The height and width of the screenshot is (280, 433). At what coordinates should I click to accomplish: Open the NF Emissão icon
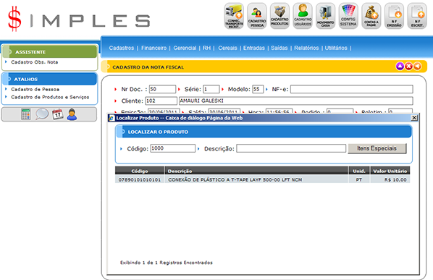(394, 16)
